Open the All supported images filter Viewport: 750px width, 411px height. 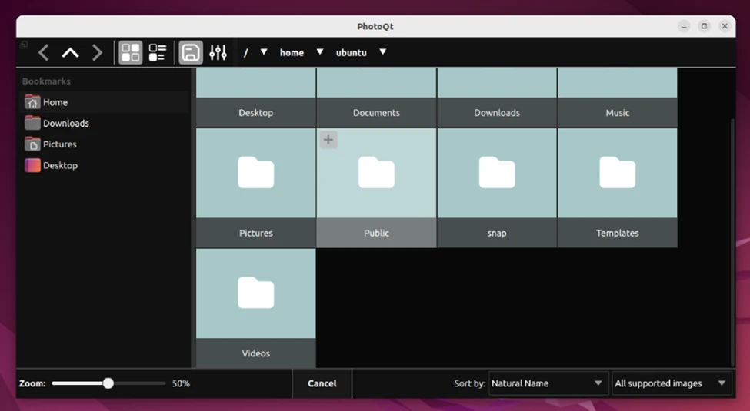tap(671, 383)
